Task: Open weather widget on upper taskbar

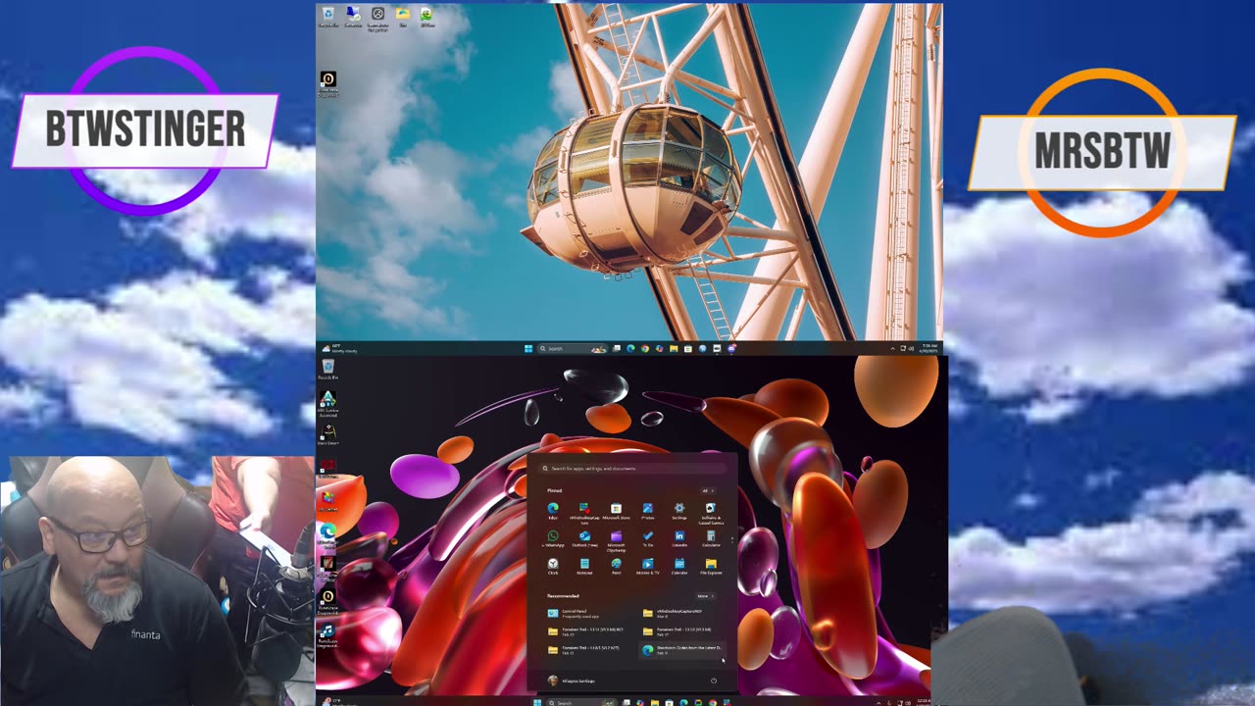Action: click(338, 348)
